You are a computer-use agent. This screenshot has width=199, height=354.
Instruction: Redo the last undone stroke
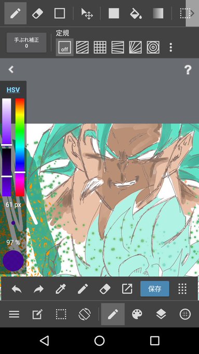[x=38, y=289]
